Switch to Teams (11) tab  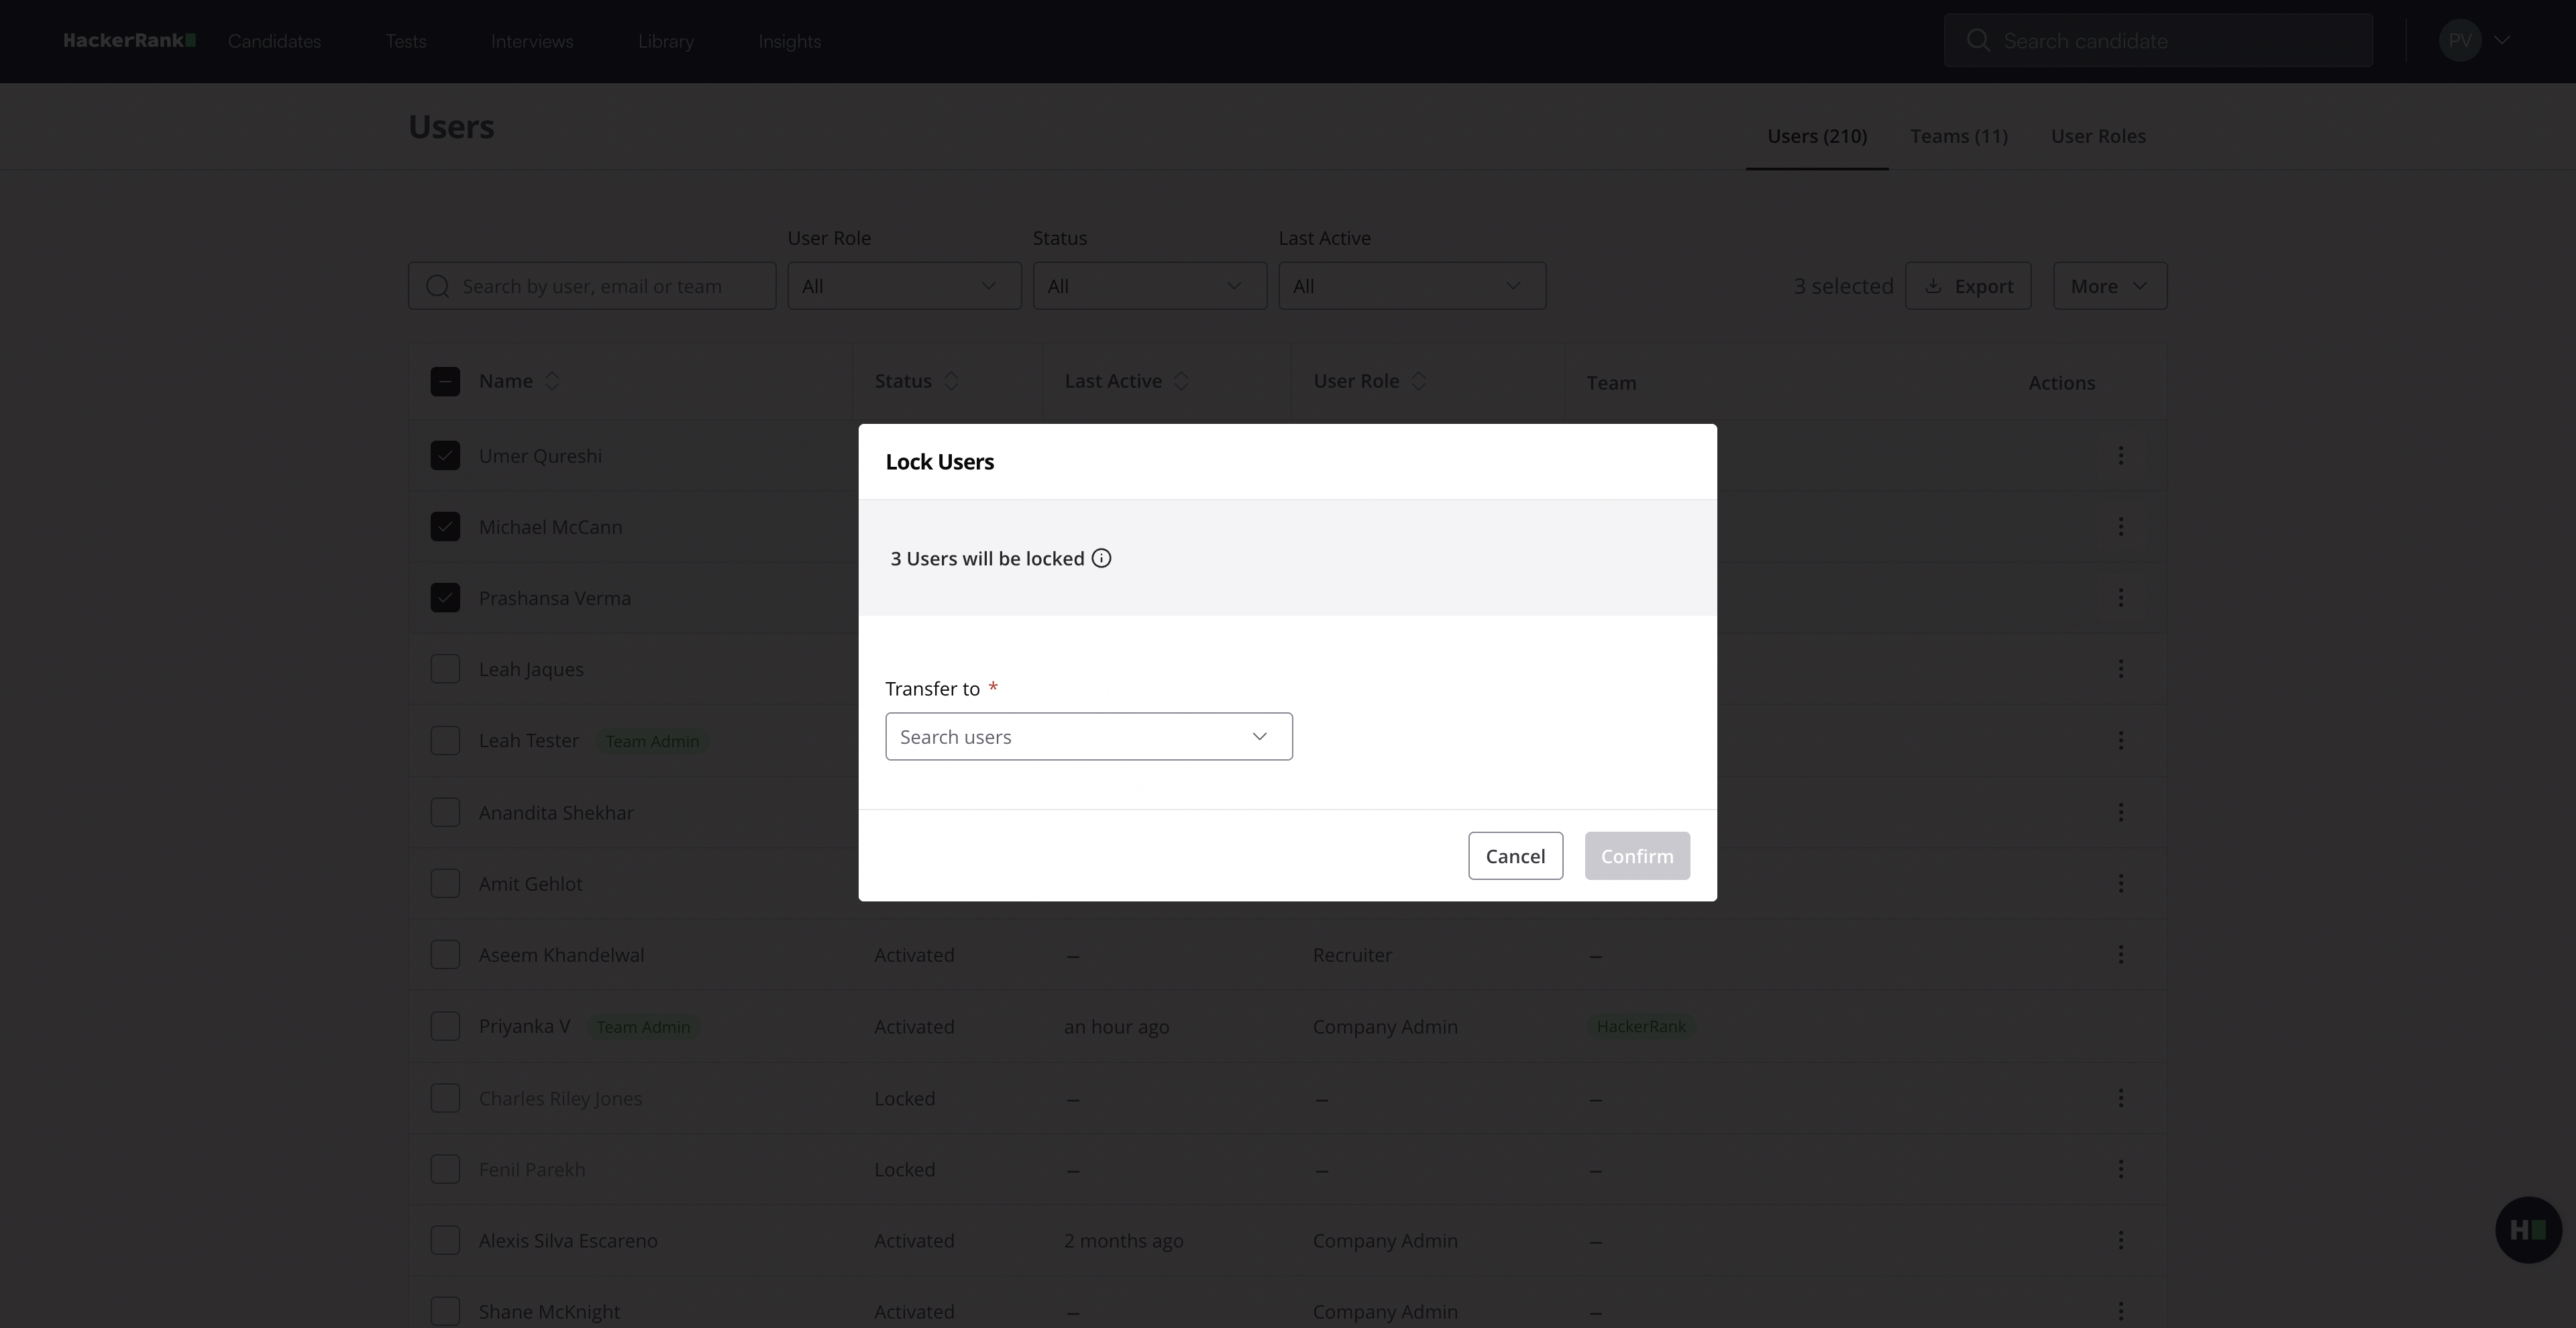coord(1958,136)
